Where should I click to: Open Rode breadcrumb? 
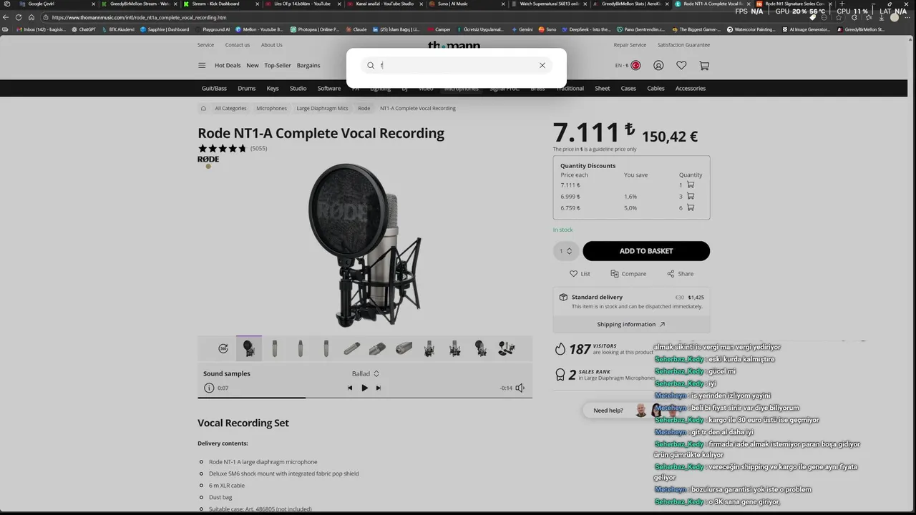pyautogui.click(x=364, y=108)
